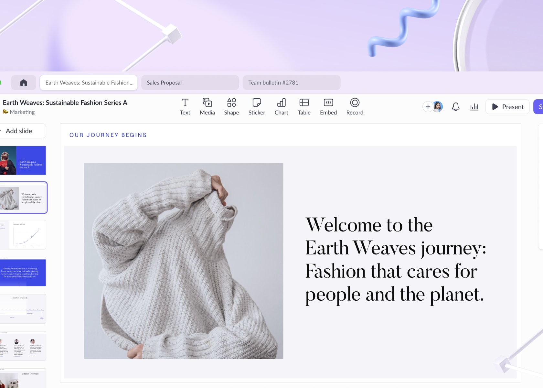Insert a Table from the toolbar
The width and height of the screenshot is (543, 388).
point(304,107)
